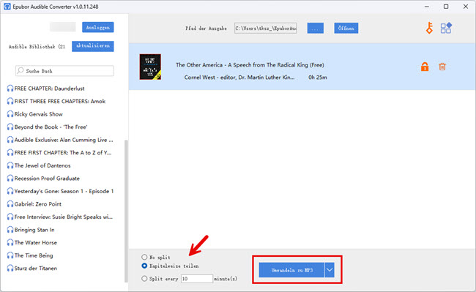The height and width of the screenshot is (292, 476).
Task: Select the Split every minutes radio button
Action: click(x=144, y=279)
